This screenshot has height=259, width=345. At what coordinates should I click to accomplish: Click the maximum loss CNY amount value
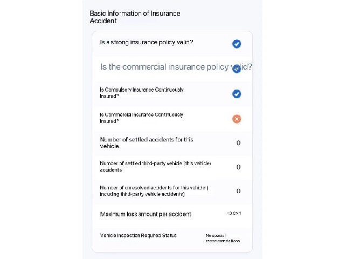click(x=234, y=213)
